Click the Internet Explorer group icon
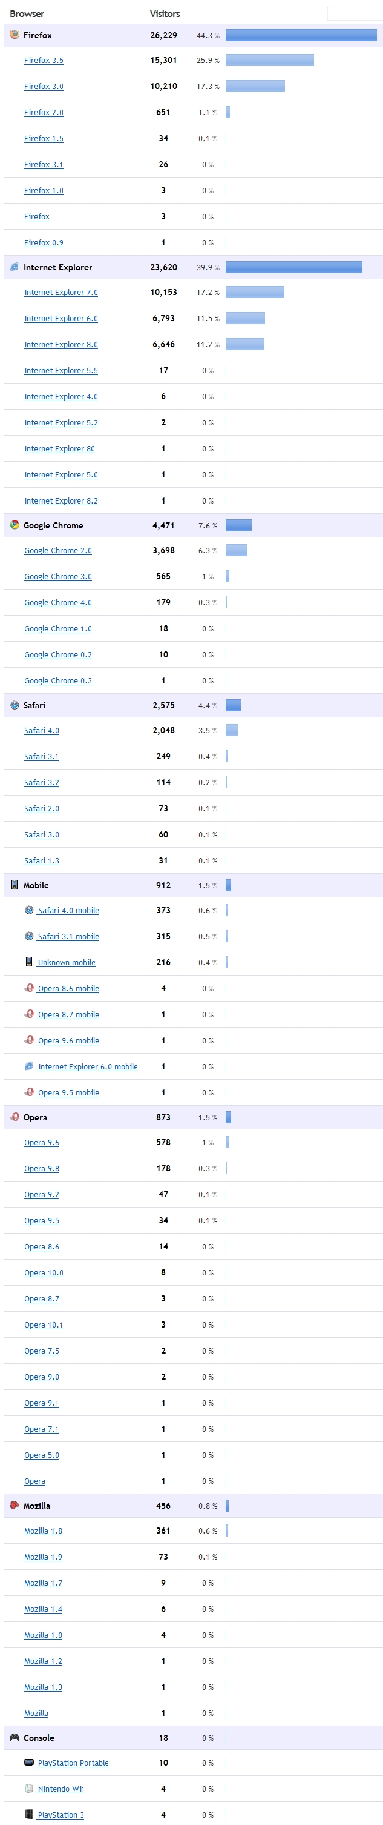383x1825 pixels. (14, 267)
